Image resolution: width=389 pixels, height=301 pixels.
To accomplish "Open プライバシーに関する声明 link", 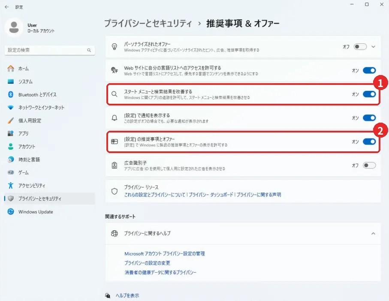I will [259, 195].
